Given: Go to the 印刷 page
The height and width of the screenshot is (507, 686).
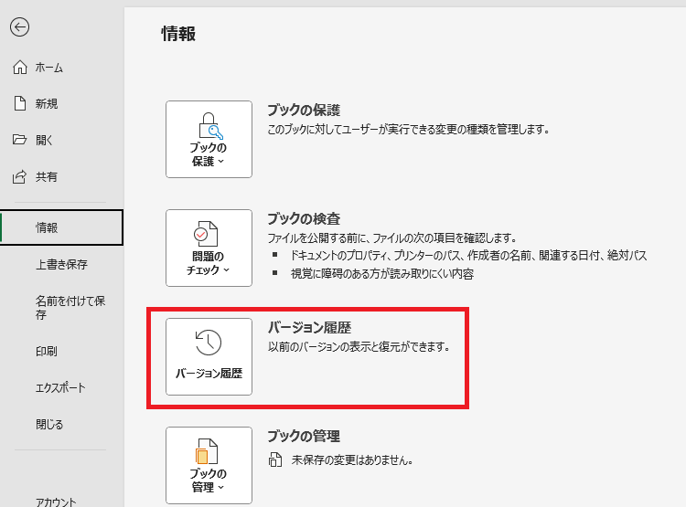Looking at the screenshot, I should coord(47,351).
